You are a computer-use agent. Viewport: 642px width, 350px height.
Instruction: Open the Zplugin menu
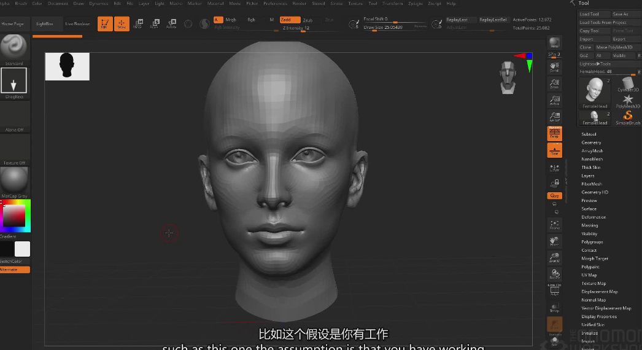click(x=415, y=3)
